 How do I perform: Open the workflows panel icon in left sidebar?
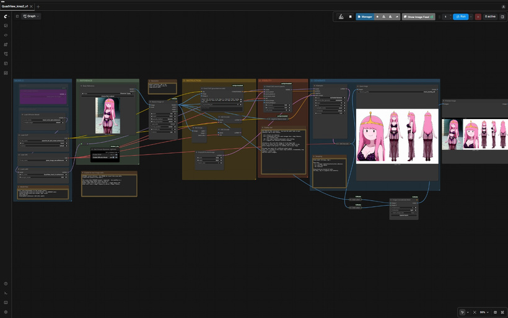click(x=6, y=54)
